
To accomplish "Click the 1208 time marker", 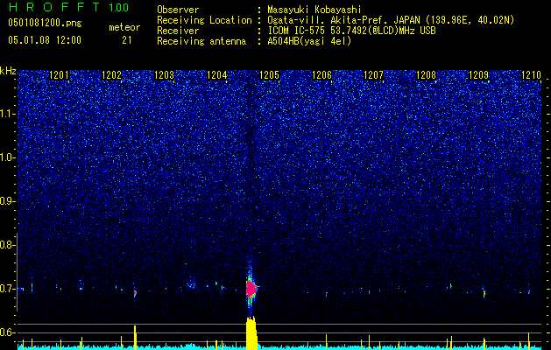I will pyautogui.click(x=426, y=75).
